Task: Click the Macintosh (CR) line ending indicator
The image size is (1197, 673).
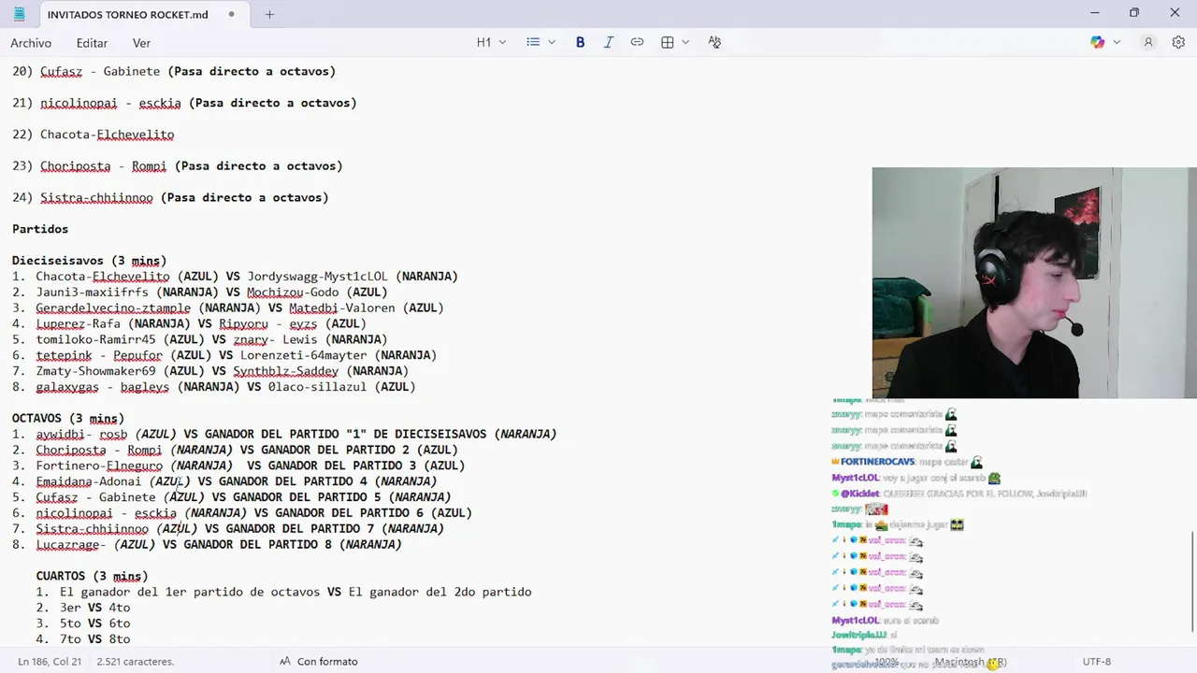Action: coord(971,661)
